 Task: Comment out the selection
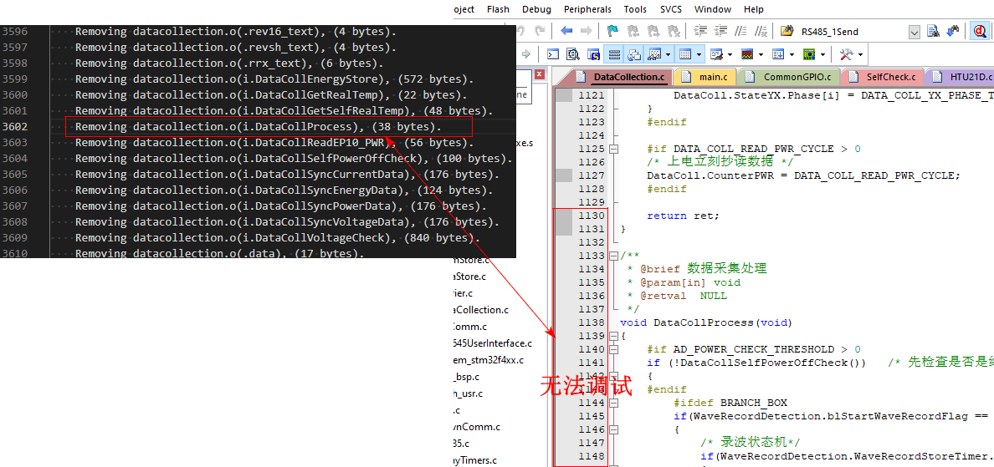[x=740, y=30]
